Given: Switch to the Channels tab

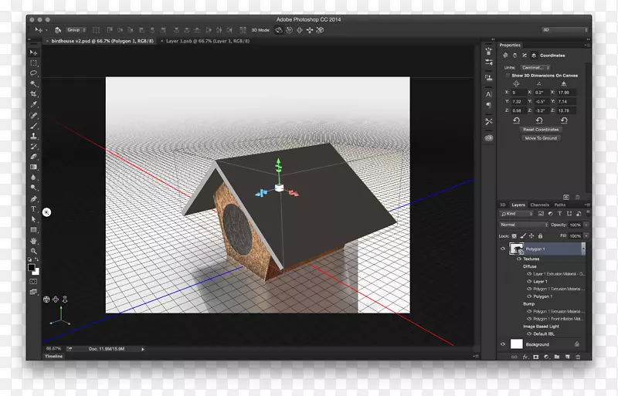Looking at the screenshot, I should tap(539, 205).
